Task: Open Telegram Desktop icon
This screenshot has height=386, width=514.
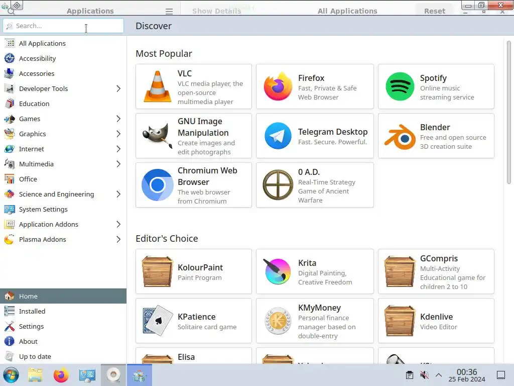Action: 278,136
